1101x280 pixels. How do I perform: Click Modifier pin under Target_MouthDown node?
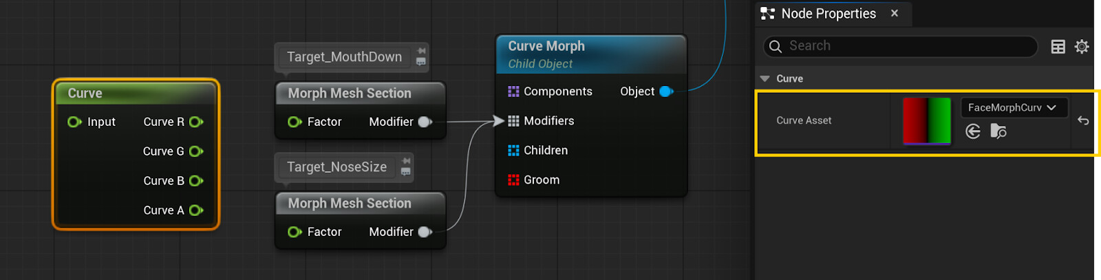[x=425, y=122]
